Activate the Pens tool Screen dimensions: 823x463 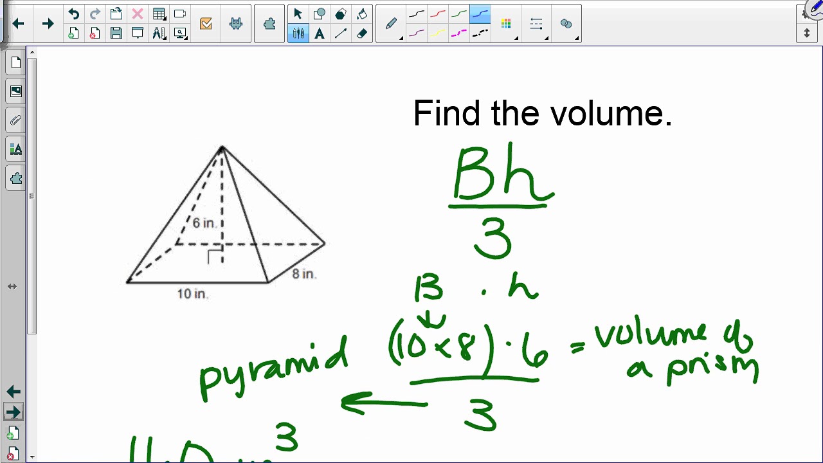298,33
